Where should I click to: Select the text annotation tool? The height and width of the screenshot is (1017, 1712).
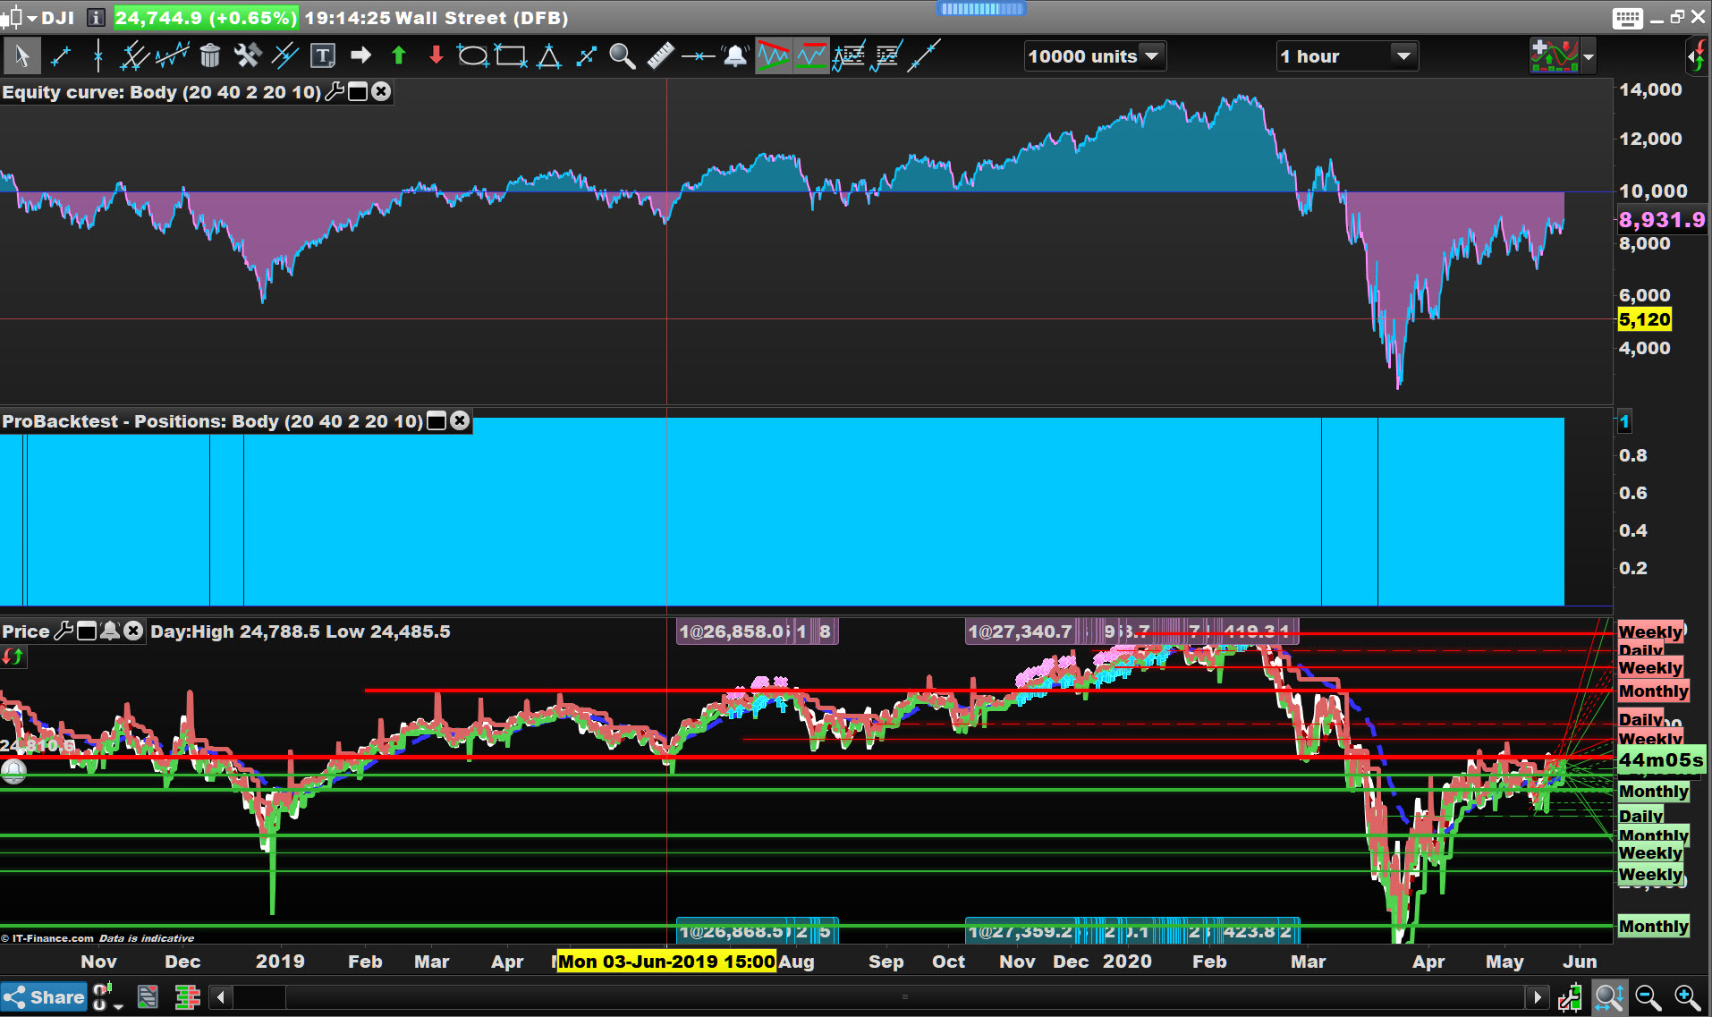point(322,56)
